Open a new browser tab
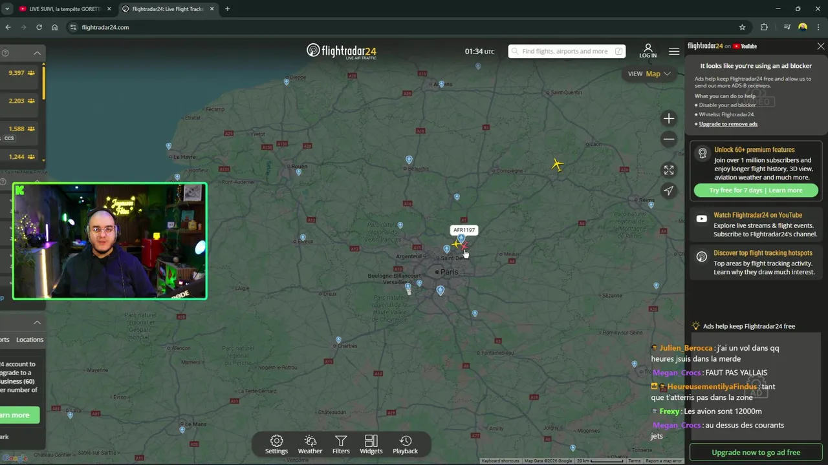Screen dimensions: 828x465 [x=227, y=9]
